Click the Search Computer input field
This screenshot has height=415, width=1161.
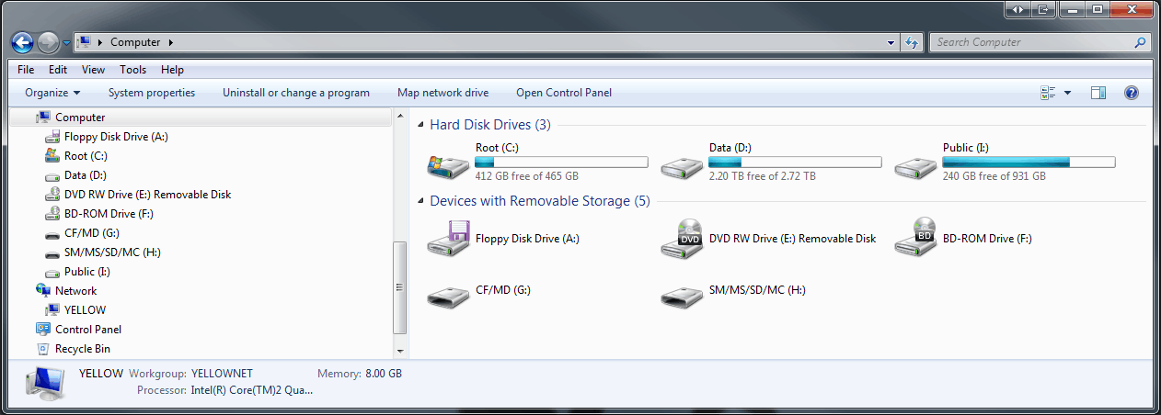click(1030, 42)
